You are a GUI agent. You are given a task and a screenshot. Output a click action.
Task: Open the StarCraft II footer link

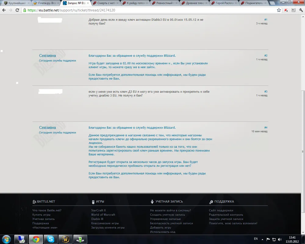pos(98,210)
